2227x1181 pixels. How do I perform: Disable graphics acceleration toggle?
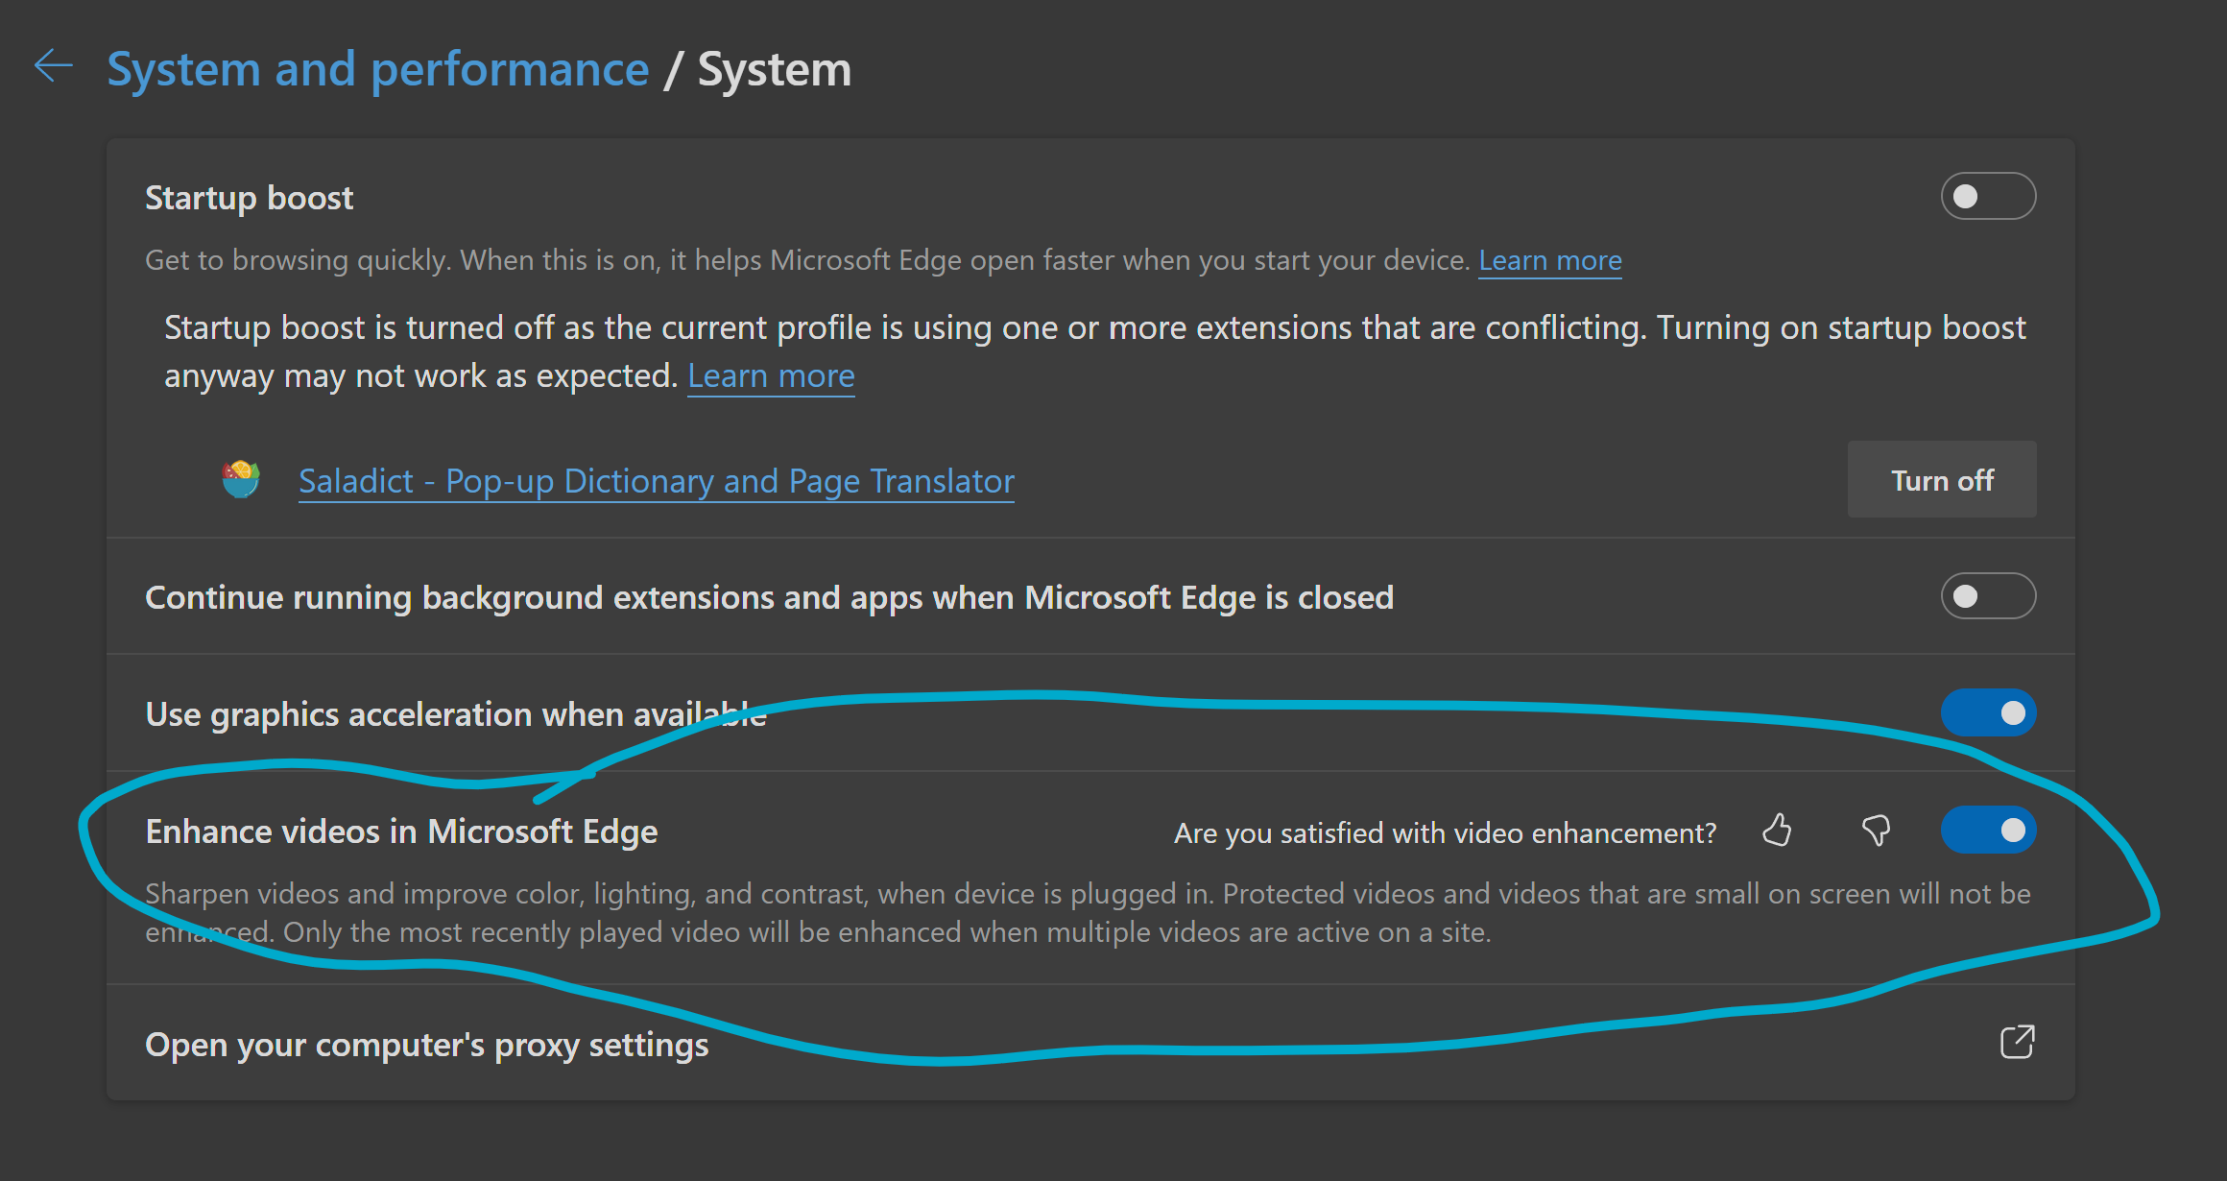1987,713
